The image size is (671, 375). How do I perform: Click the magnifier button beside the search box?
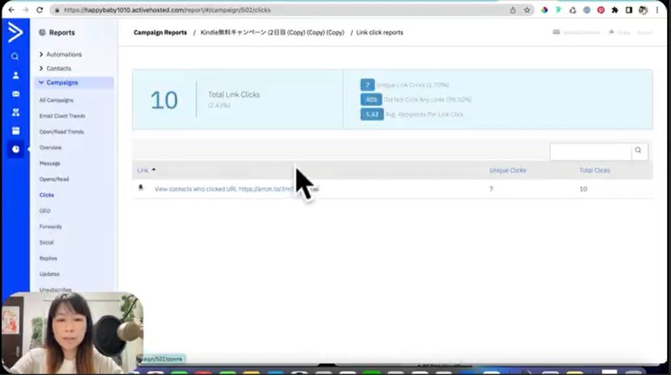(x=638, y=151)
